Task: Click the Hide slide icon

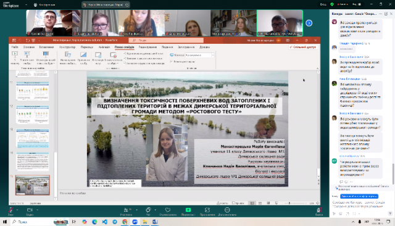Action: click(x=83, y=54)
